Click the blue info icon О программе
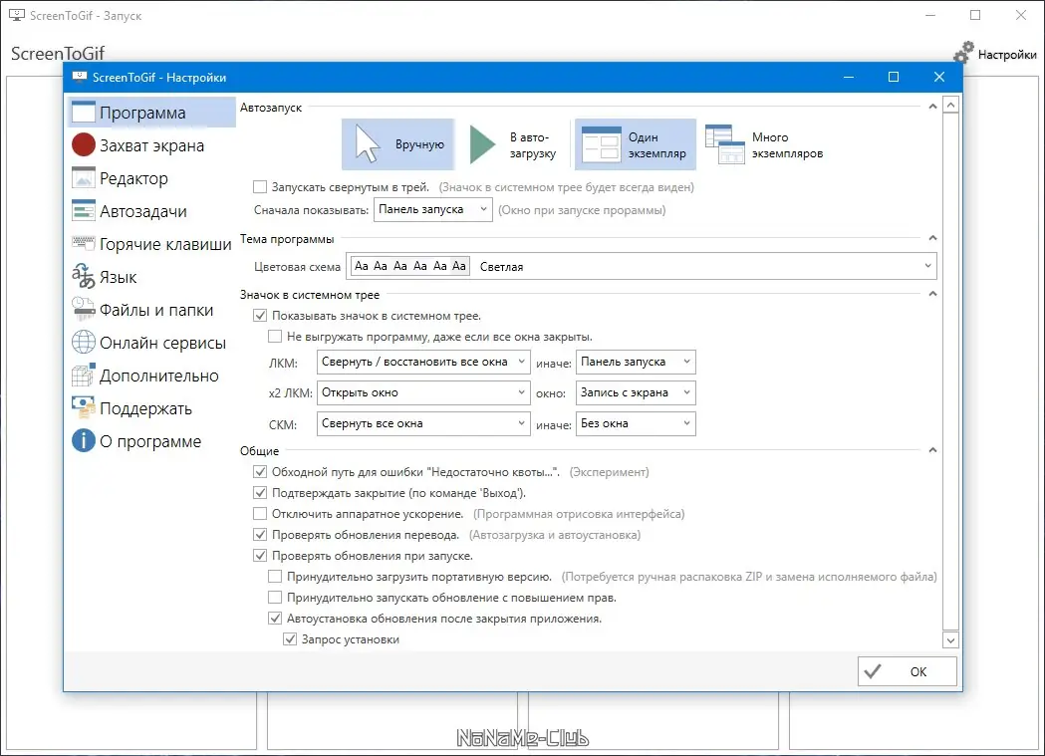 [x=84, y=440]
